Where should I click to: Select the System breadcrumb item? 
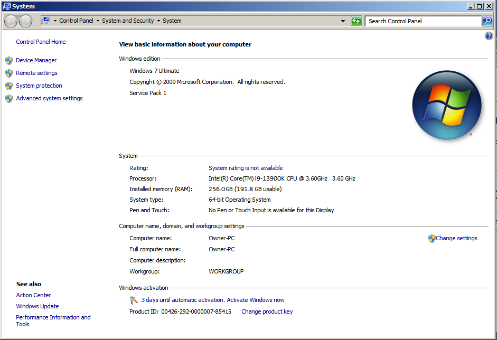(172, 21)
